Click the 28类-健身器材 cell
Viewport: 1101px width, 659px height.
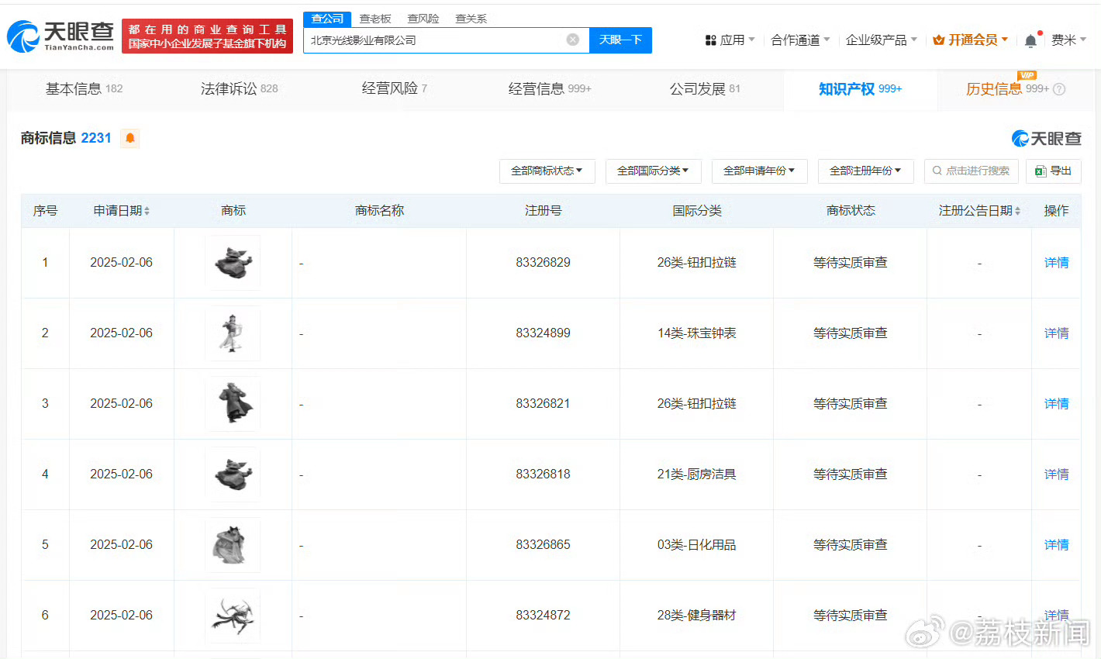click(x=696, y=616)
